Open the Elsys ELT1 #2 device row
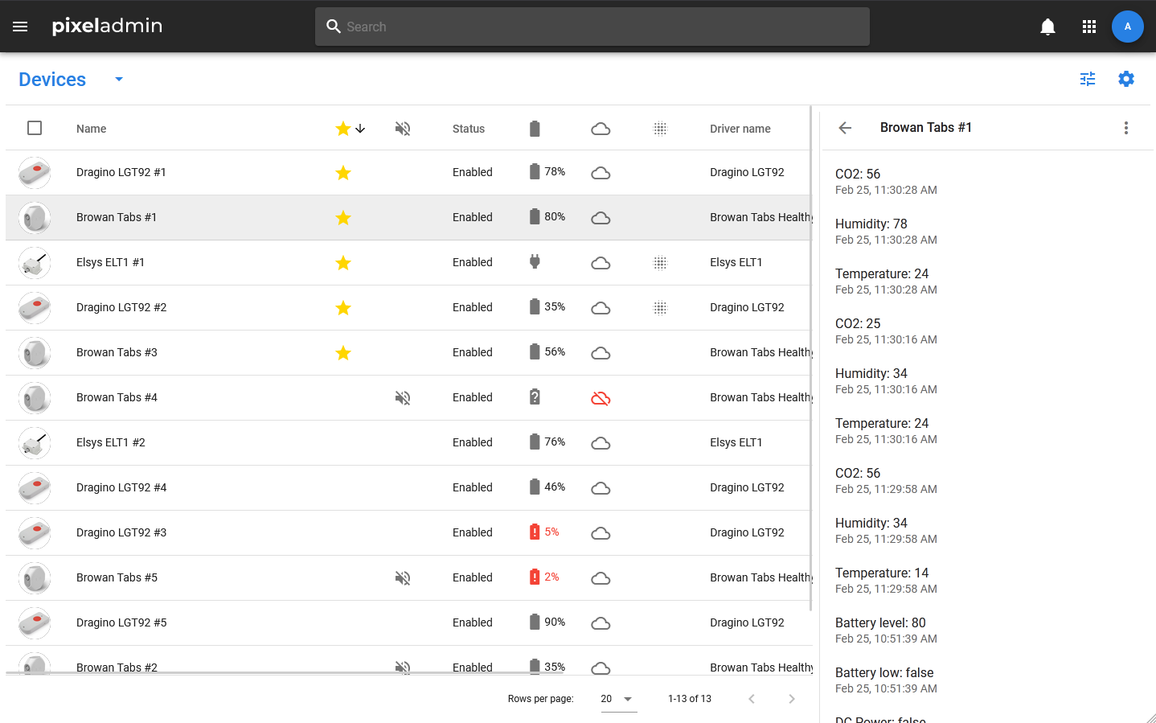Image resolution: width=1156 pixels, height=723 pixels. (x=111, y=442)
